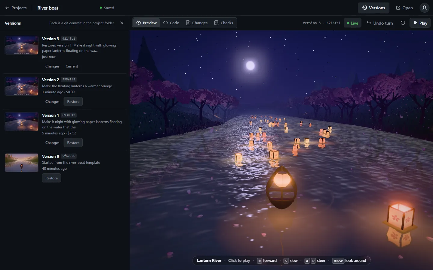The height and width of the screenshot is (270, 433).
Task: Click 'Started from the river-boat template' text
Action: pyautogui.click(x=71, y=163)
